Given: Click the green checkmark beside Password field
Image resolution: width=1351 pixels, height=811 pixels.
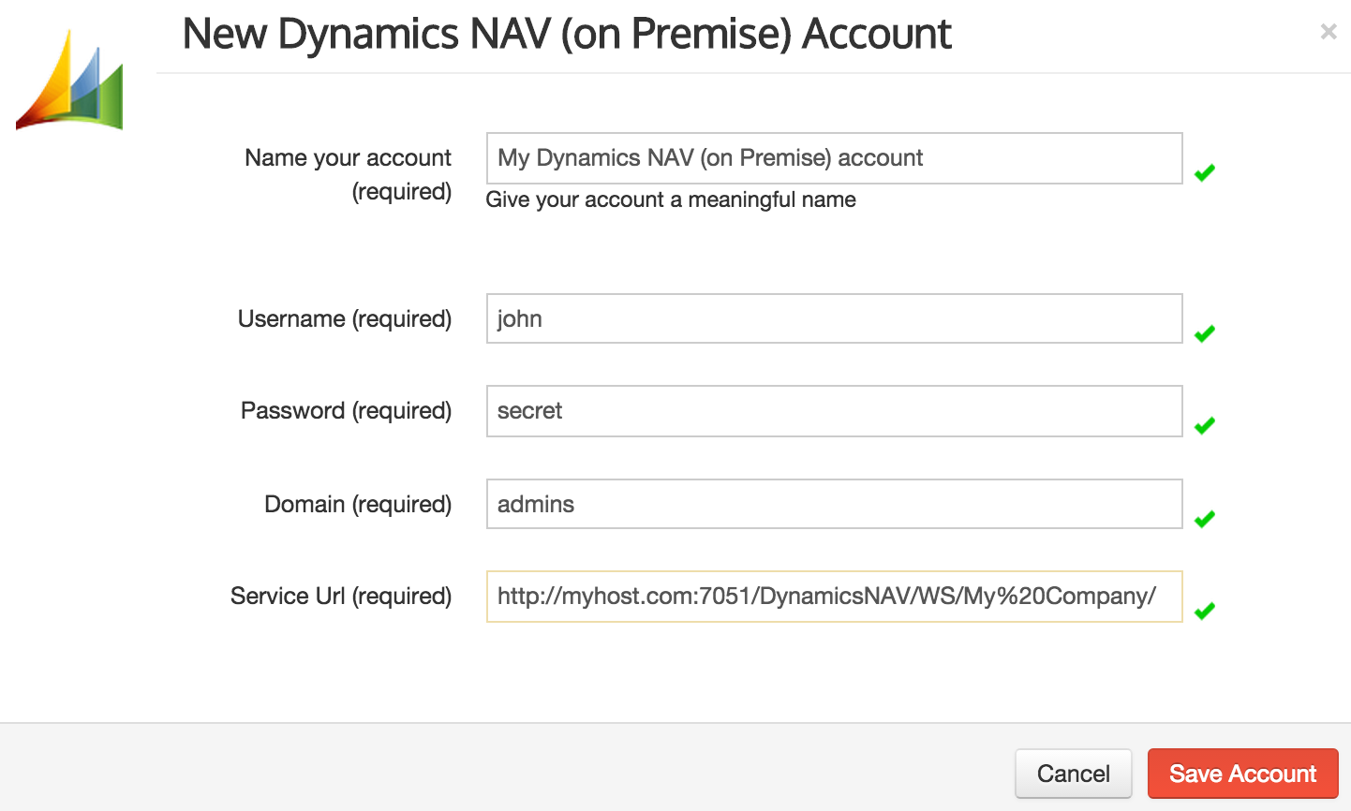Looking at the screenshot, I should pos(1205,425).
